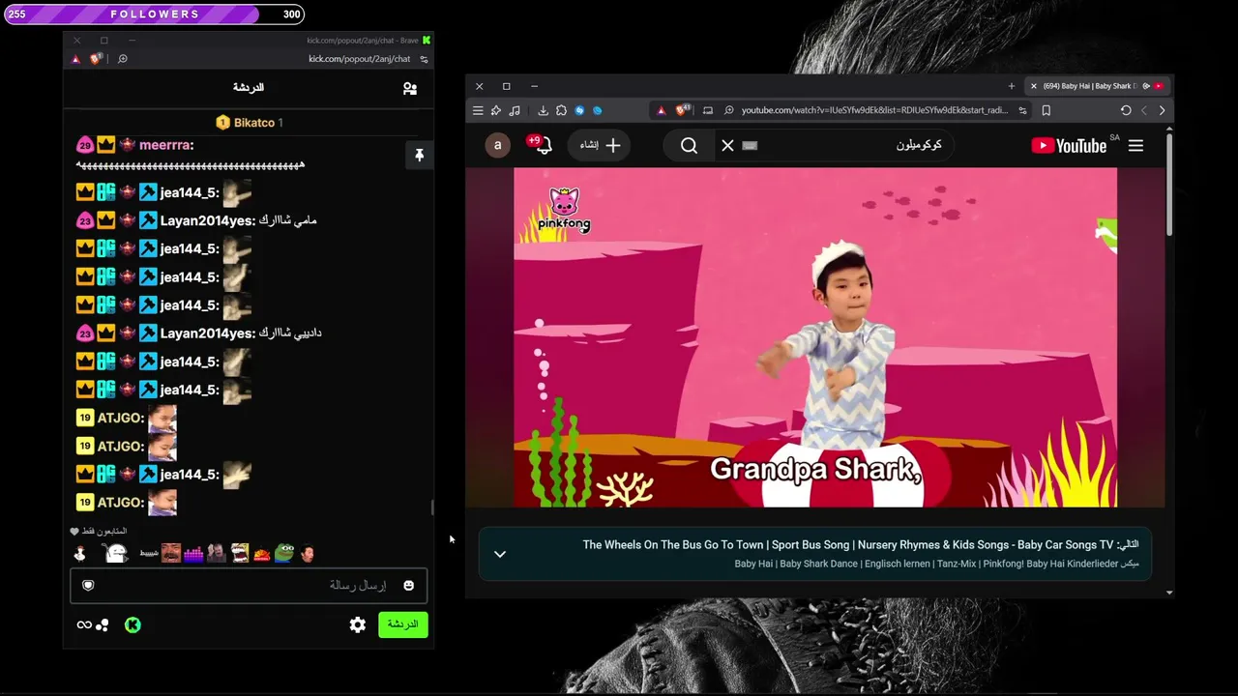The image size is (1238, 696).
Task: Clear the YouTube search text
Action: click(x=727, y=145)
